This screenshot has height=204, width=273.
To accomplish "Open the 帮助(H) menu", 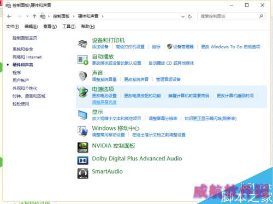I will (x=88, y=27).
